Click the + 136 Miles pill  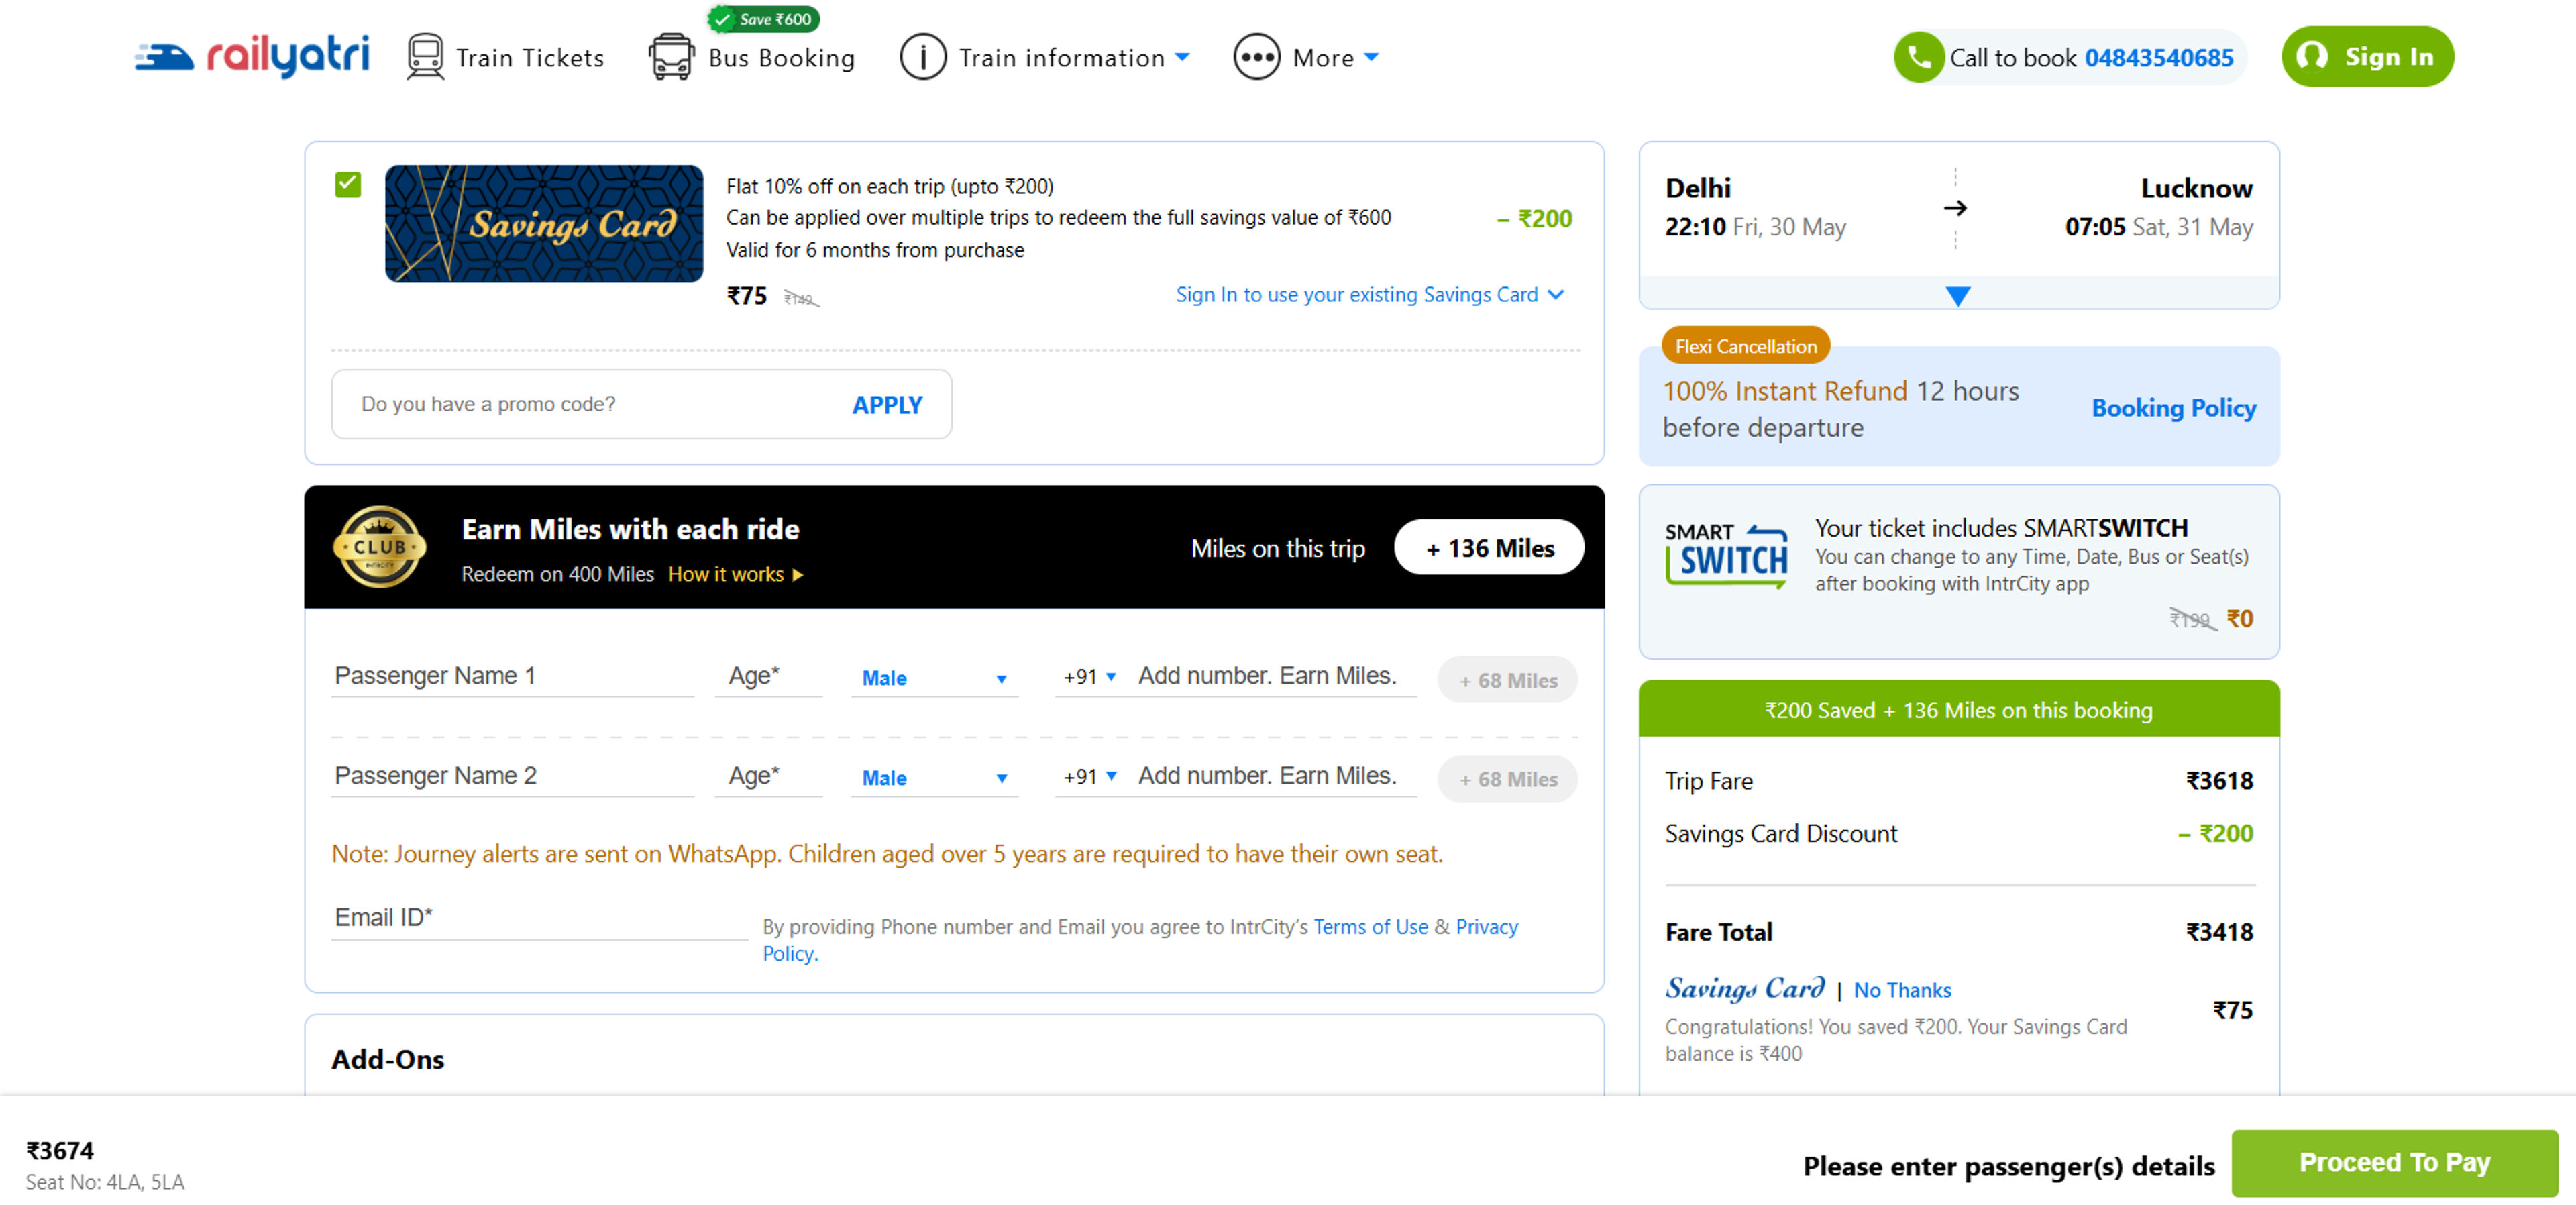pos(1488,548)
